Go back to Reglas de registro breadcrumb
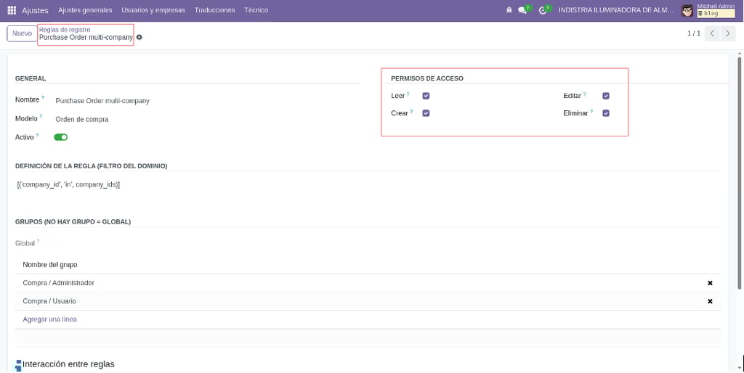The width and height of the screenshot is (744, 373). (x=65, y=30)
